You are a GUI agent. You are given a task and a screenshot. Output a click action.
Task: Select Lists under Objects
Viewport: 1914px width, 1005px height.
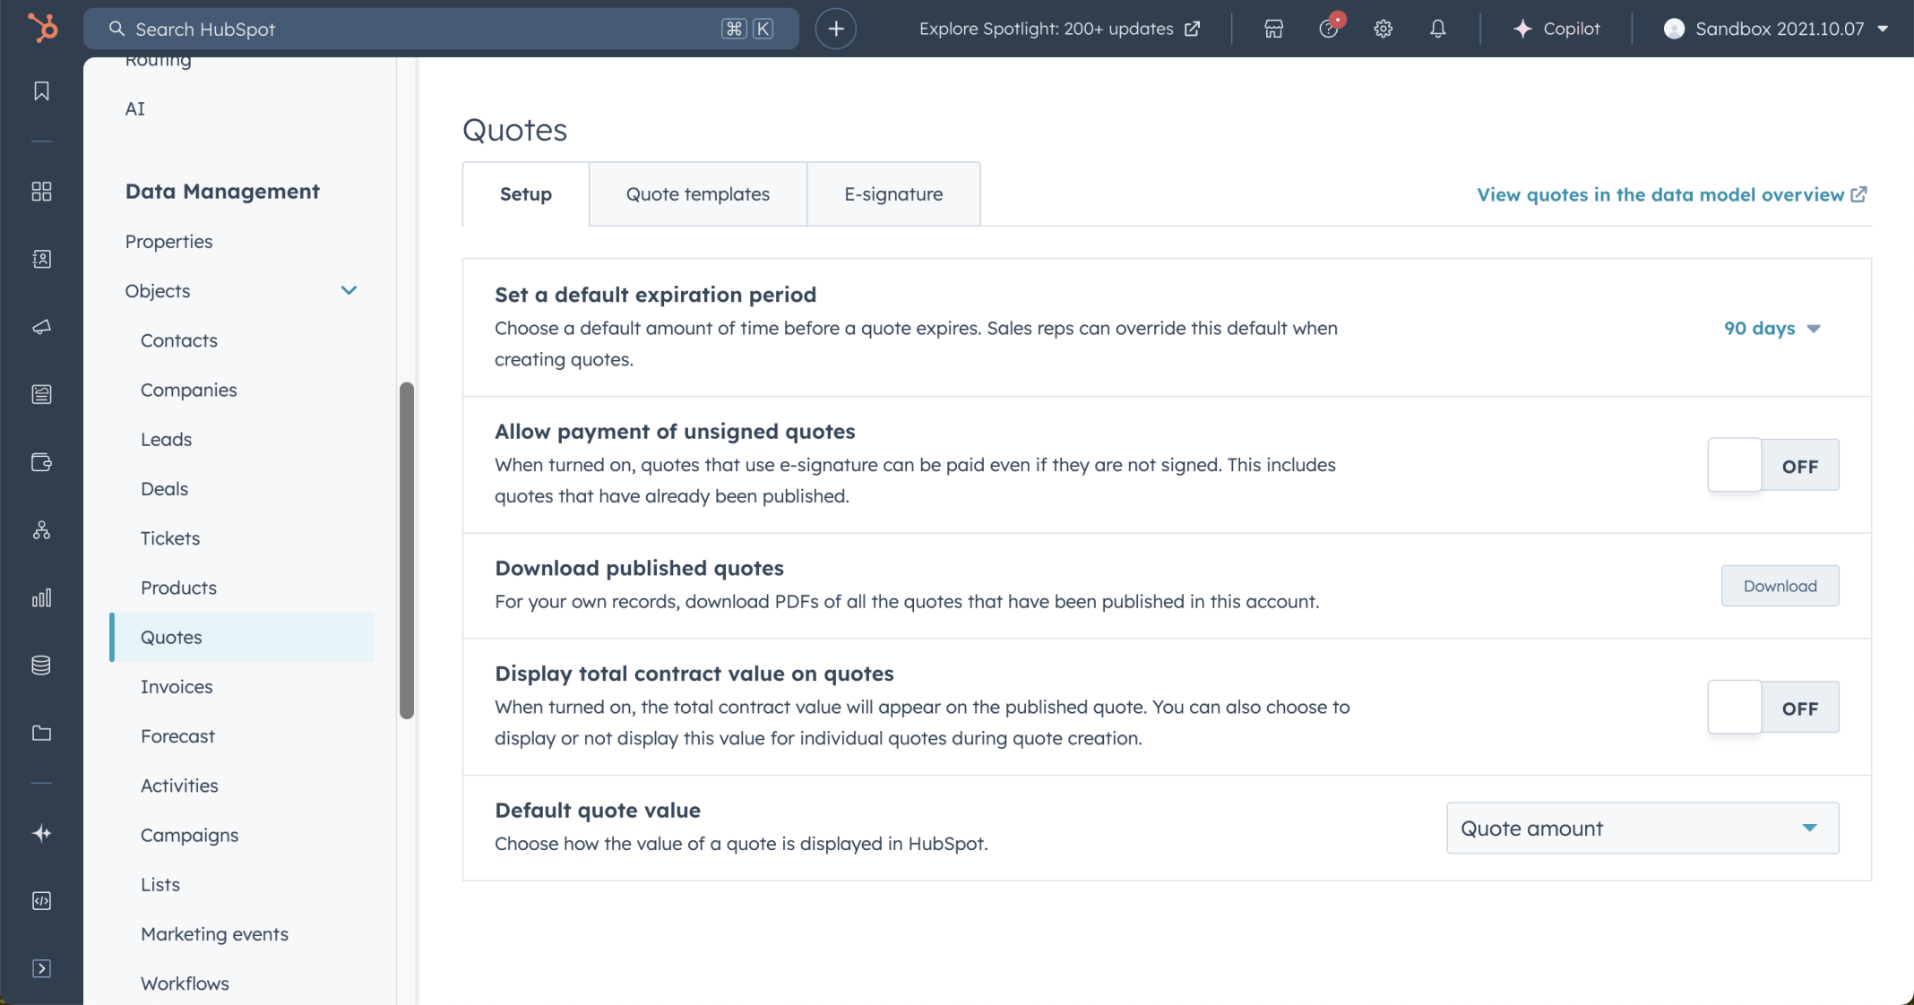(x=160, y=885)
